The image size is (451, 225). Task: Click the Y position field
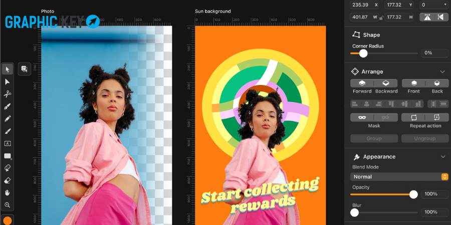click(x=399, y=5)
